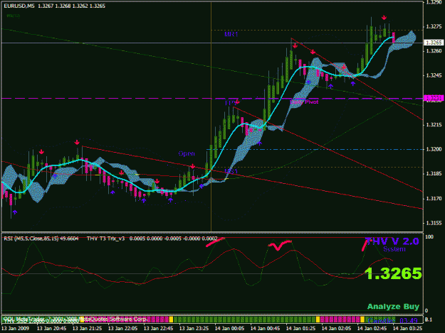Click the 14 Jan 00:45 time label
The image size is (445, 333).
point(265,329)
